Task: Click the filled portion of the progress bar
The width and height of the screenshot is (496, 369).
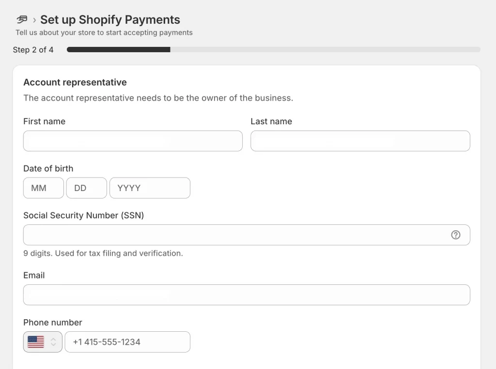Action: pos(119,50)
